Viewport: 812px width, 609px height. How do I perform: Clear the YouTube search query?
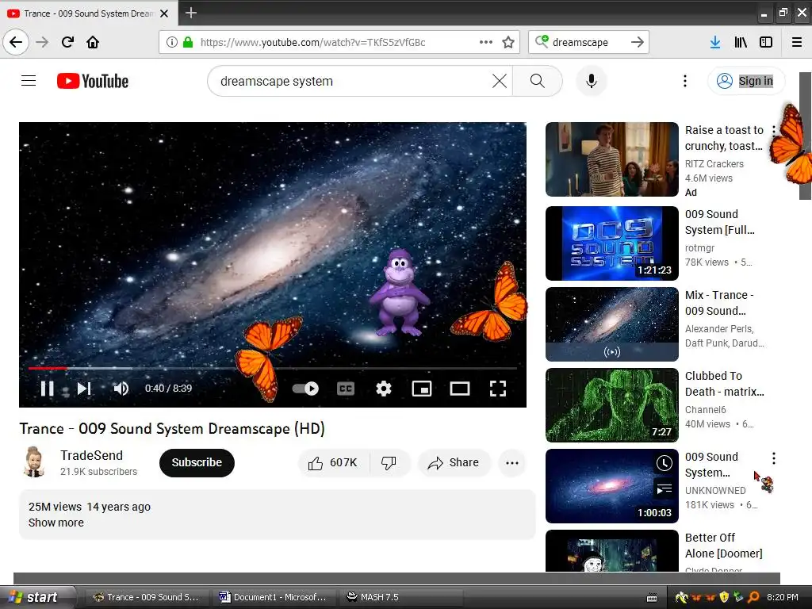pyautogui.click(x=500, y=81)
